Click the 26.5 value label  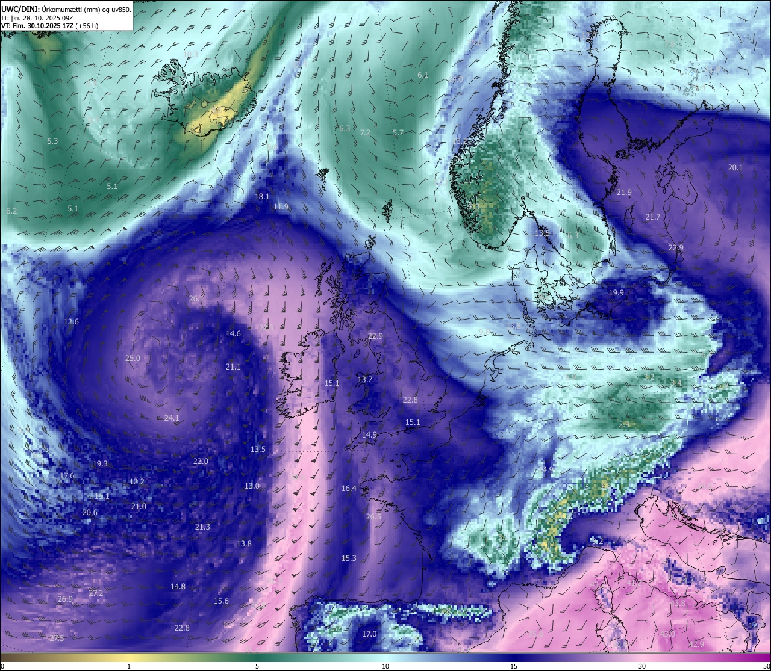[x=373, y=516]
